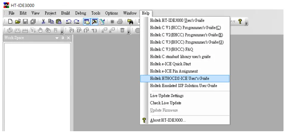285x133 pixels.
Task: Open Holtek C standard library user's guide
Action: tap(185, 57)
